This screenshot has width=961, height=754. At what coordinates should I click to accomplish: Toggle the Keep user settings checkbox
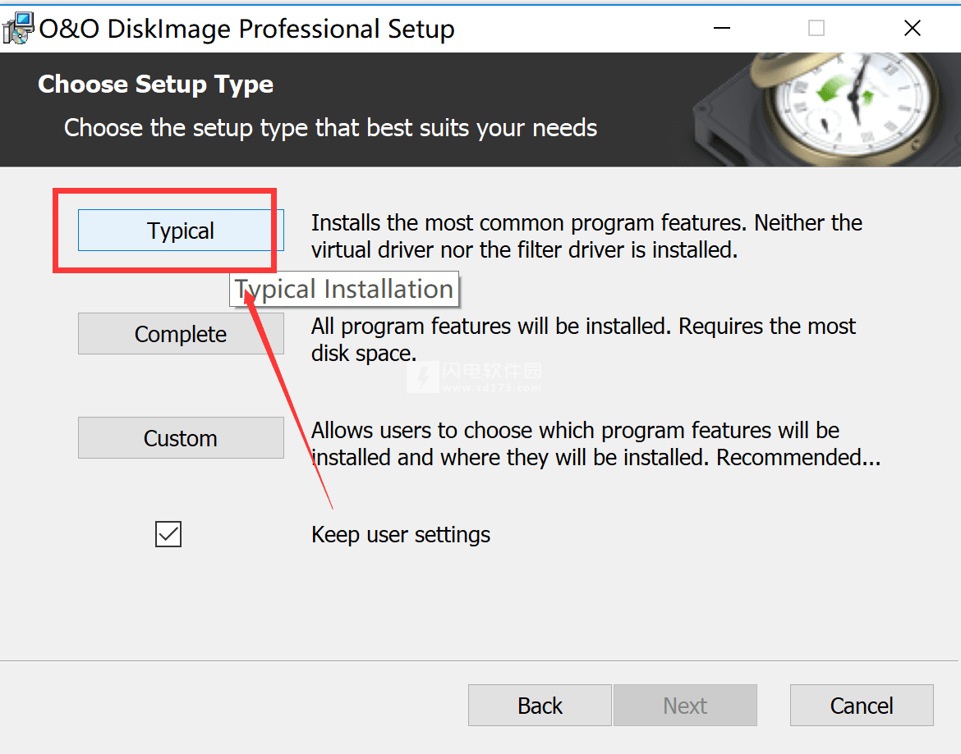pyautogui.click(x=168, y=534)
